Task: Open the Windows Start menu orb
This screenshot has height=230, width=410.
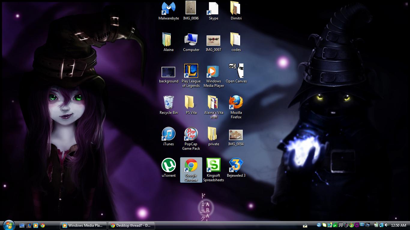Action: click(x=8, y=225)
